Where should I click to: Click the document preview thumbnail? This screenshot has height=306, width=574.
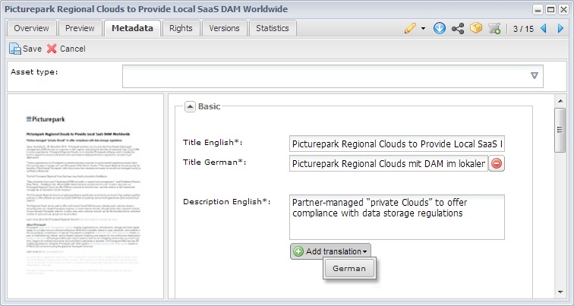coord(85,196)
